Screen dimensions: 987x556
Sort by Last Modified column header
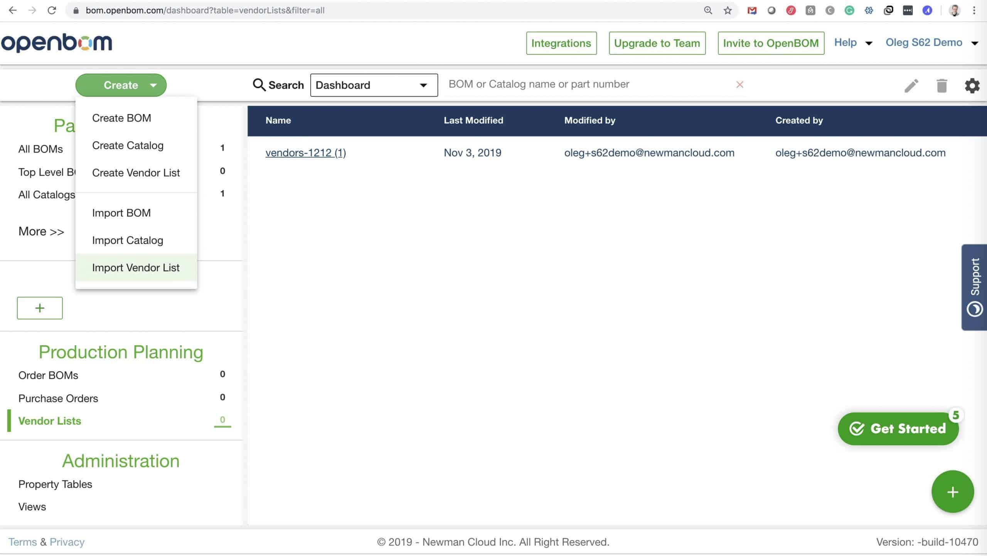(473, 121)
